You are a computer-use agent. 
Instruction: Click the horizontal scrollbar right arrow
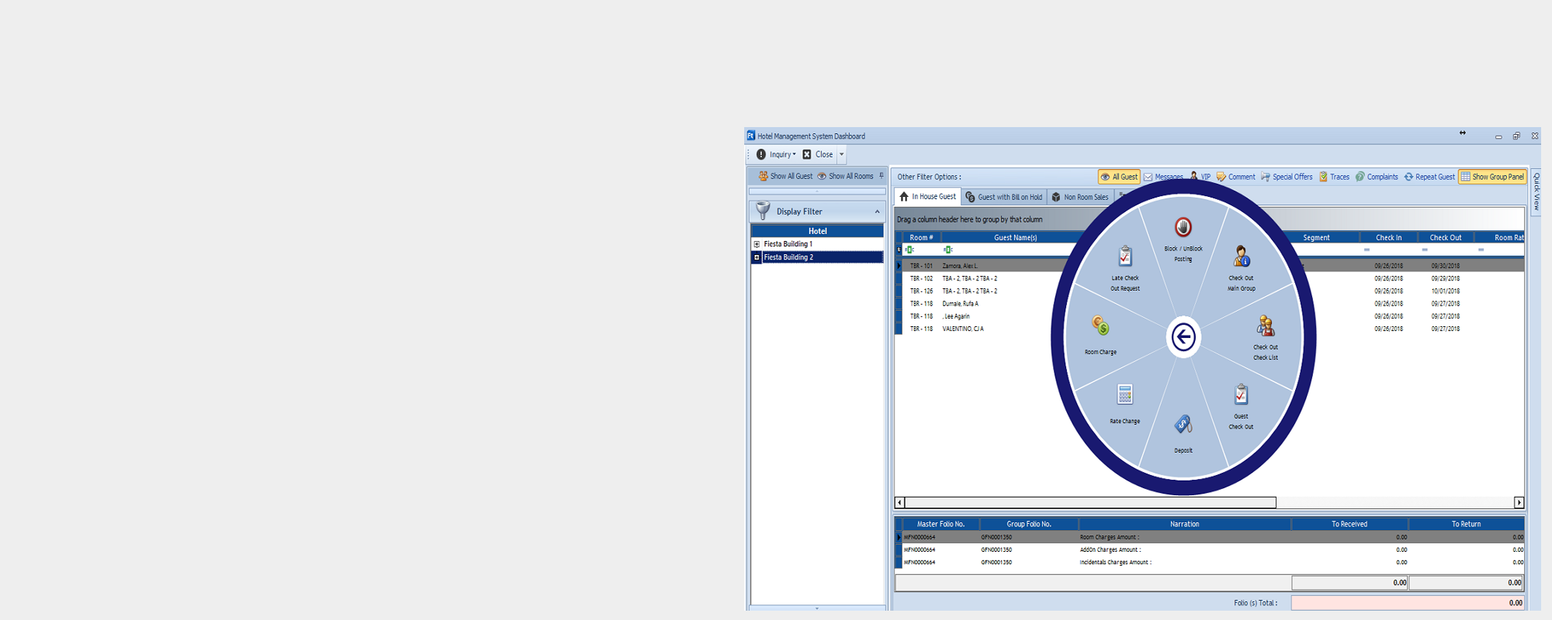point(1519,502)
